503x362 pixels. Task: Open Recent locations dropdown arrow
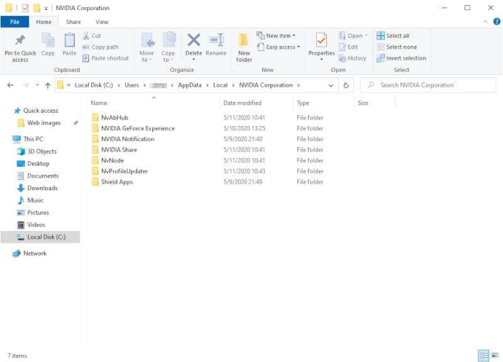[37, 85]
